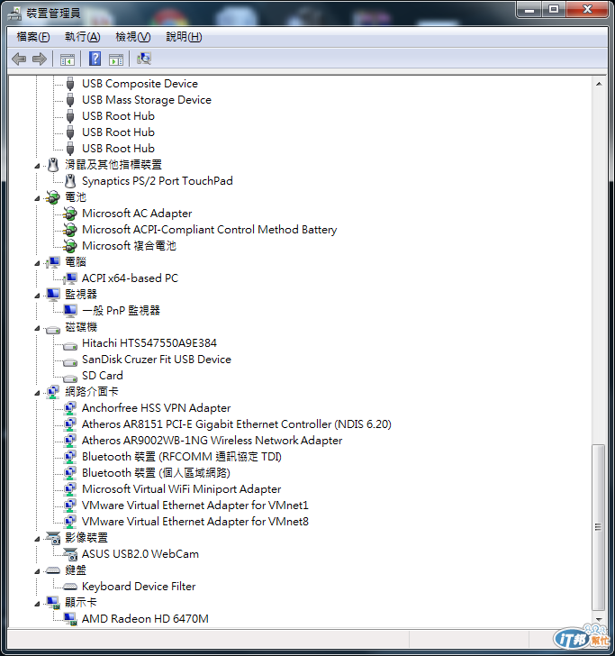Viewport: 615px width, 656px height.
Task: Click the Device Manager title bar icon
Action: tap(14, 14)
